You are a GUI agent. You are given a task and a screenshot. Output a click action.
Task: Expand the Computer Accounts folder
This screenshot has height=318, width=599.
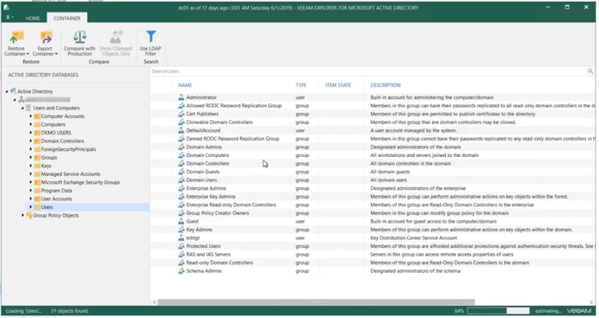31,116
